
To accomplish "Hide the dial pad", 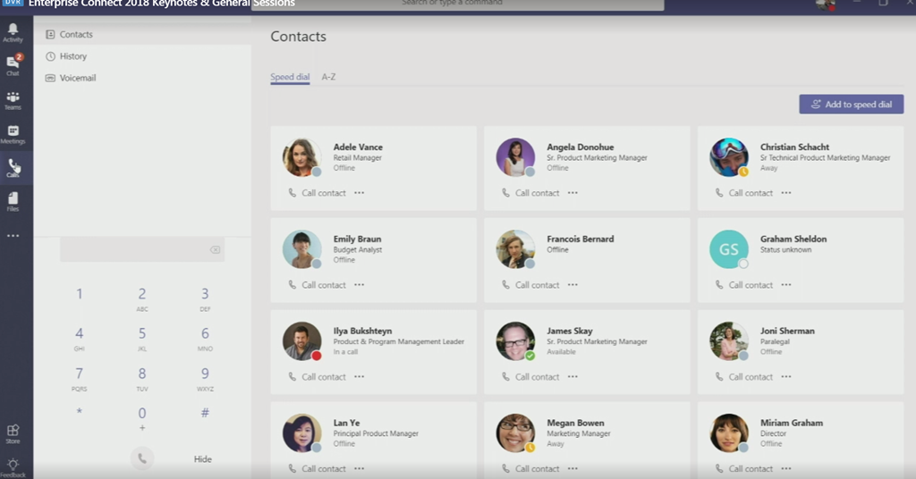I will [203, 459].
